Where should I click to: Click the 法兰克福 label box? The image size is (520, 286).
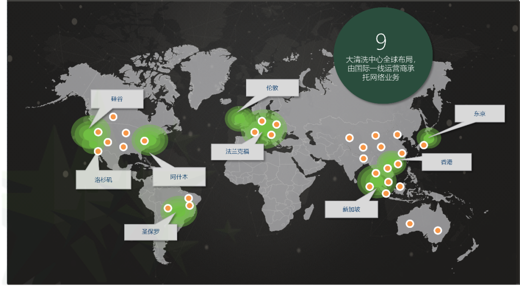point(237,151)
